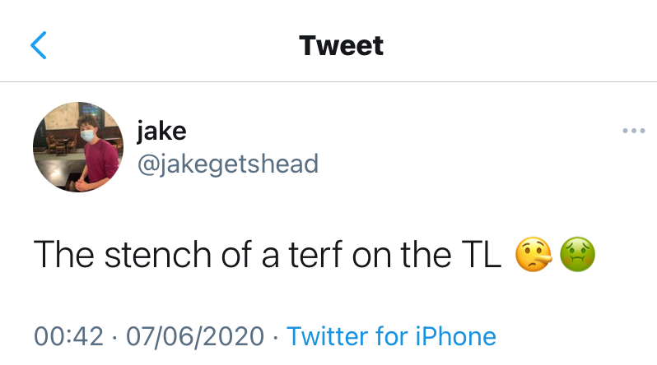Image resolution: width=657 pixels, height=365 pixels.
Task: Open the three-dot more options menu
Action: 633,132
